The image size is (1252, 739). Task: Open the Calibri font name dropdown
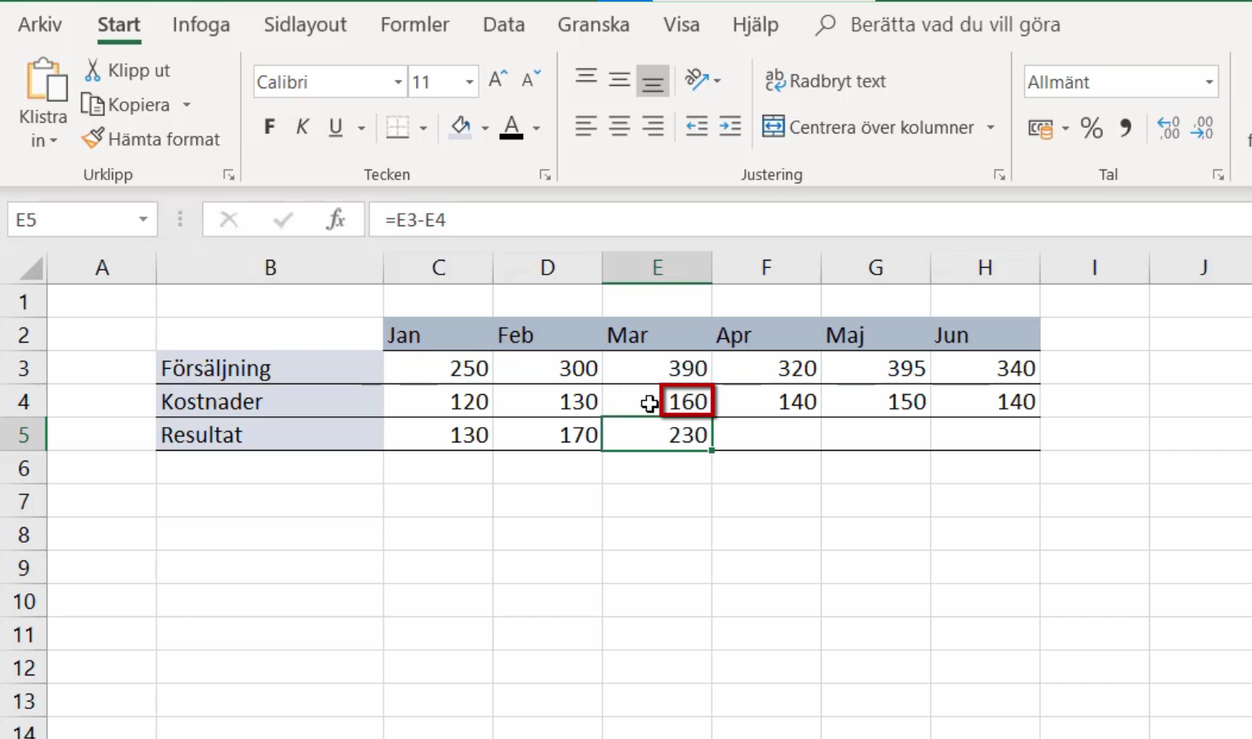[397, 82]
